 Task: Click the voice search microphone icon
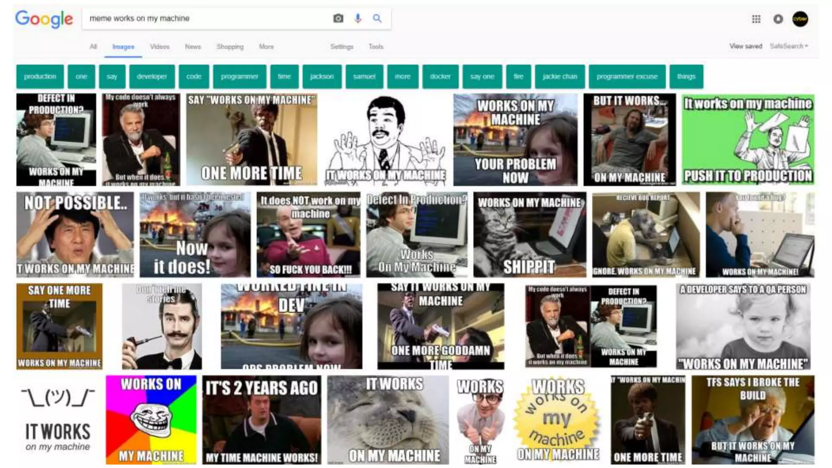[357, 18]
